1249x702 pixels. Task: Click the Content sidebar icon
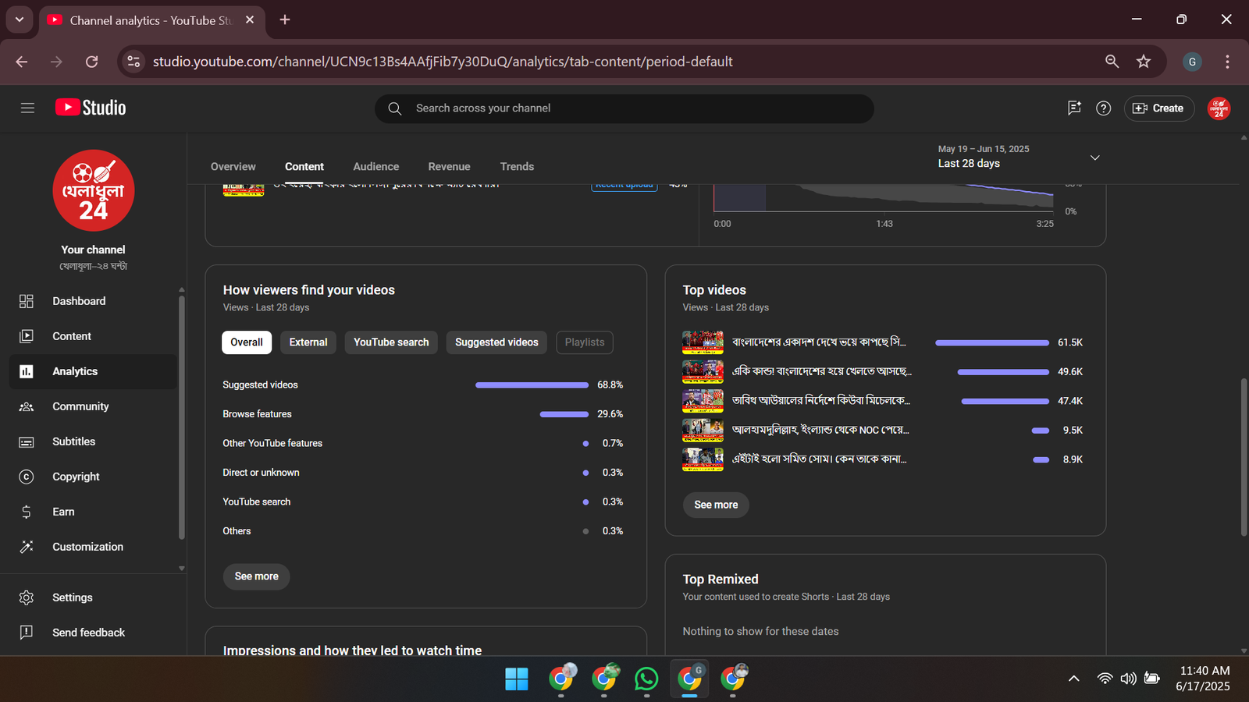click(27, 336)
